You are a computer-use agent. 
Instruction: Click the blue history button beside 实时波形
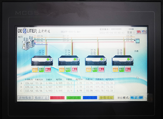click(x=90, y=97)
